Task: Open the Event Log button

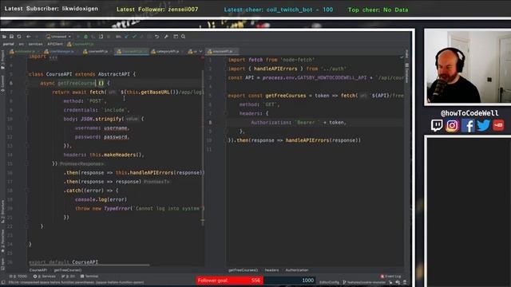Action: pyautogui.click(x=390, y=277)
